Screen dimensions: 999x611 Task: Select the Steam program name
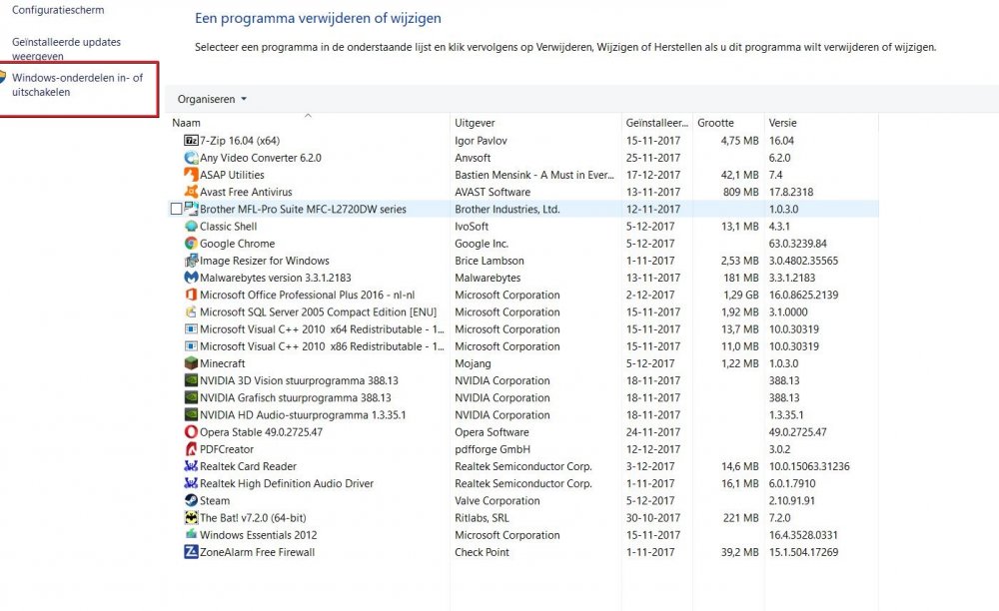point(215,501)
